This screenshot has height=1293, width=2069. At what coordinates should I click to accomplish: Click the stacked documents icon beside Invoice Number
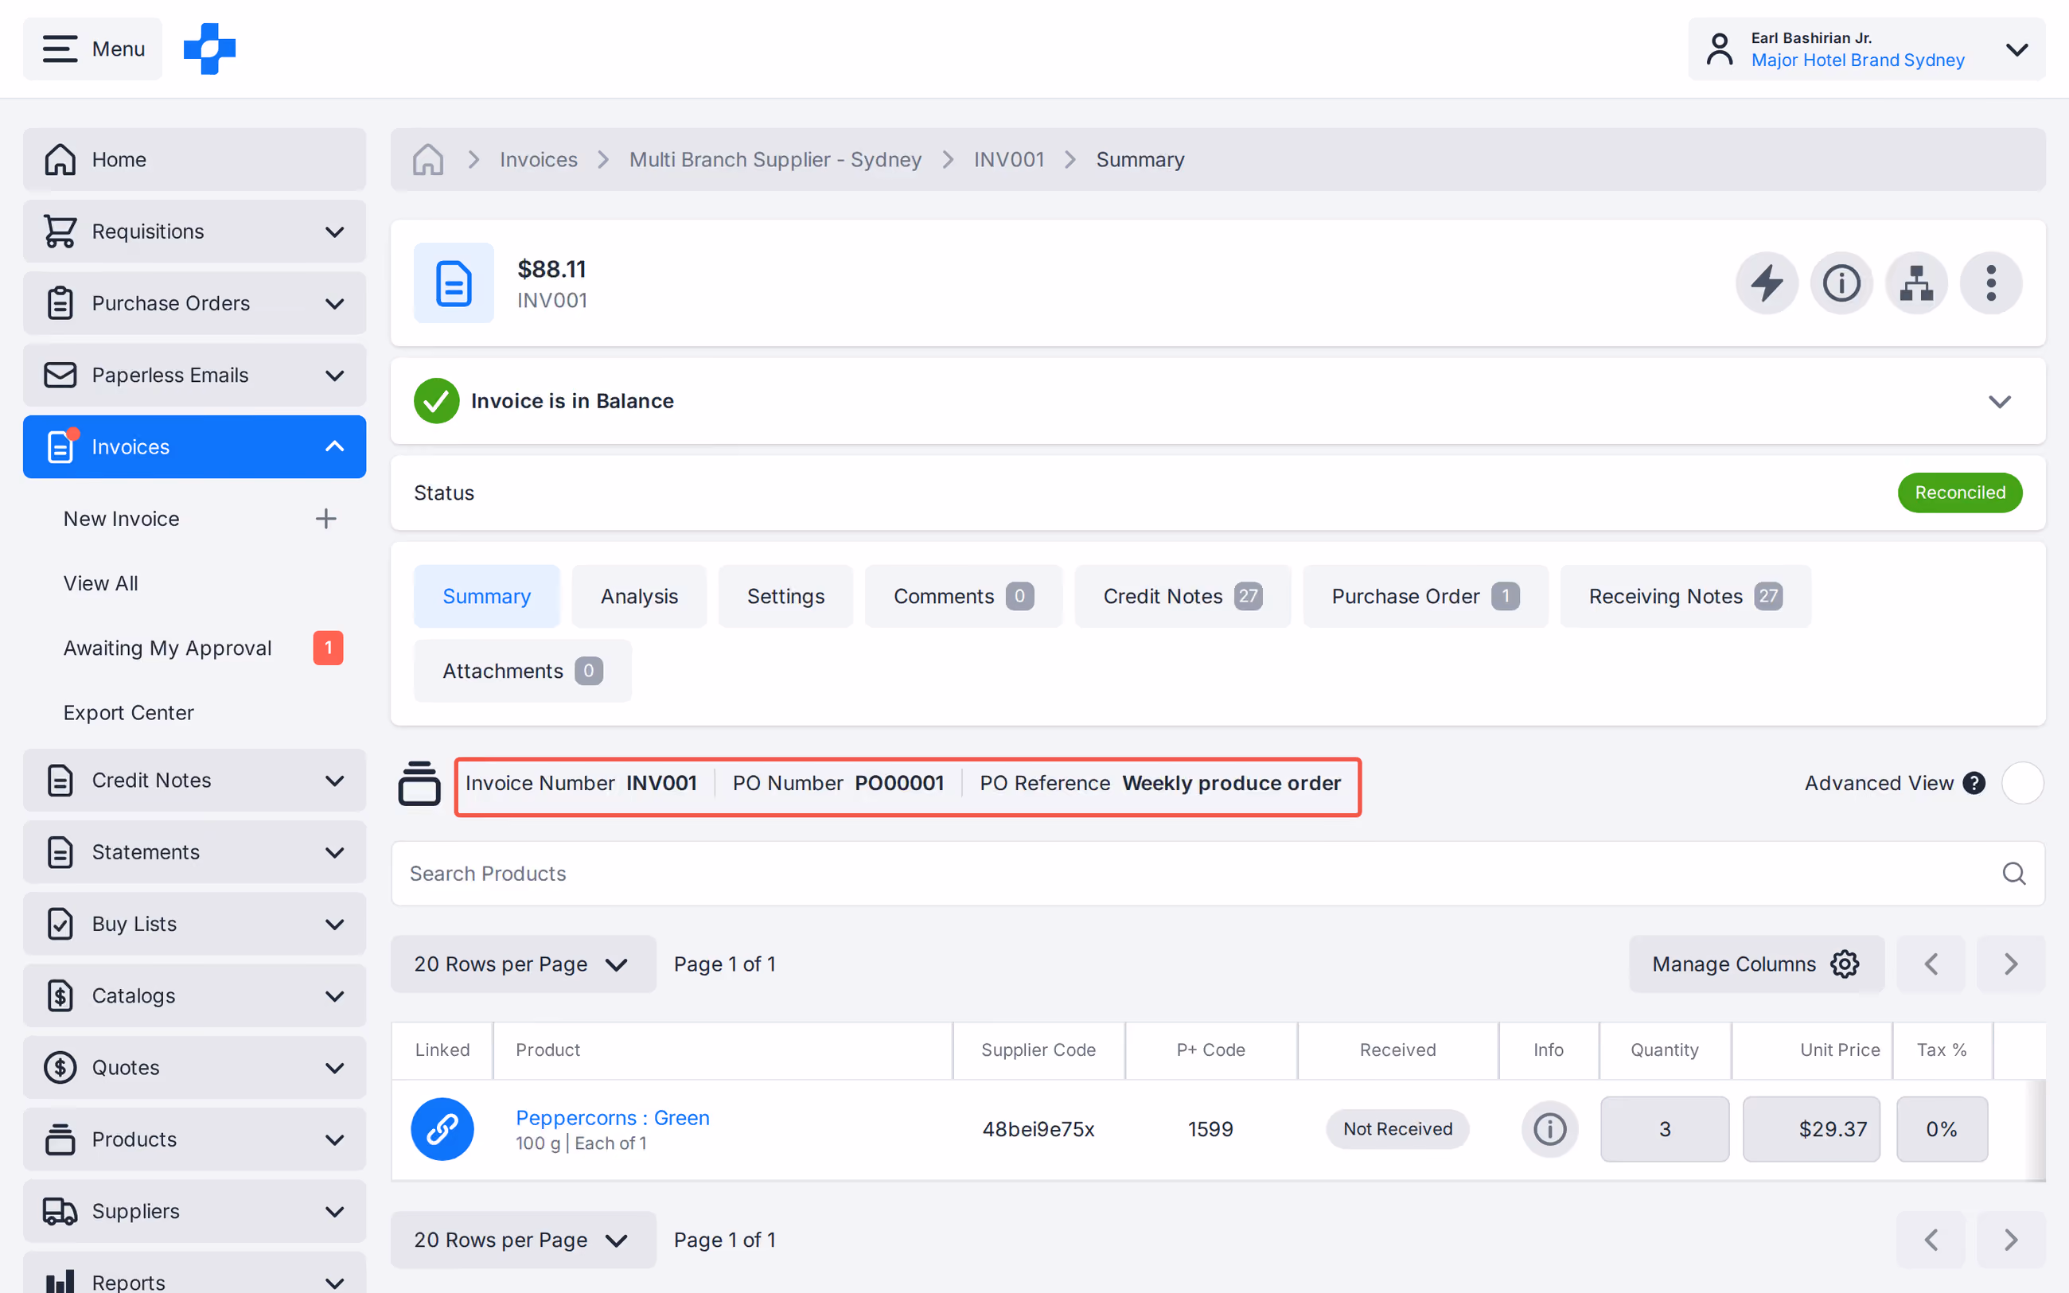(419, 783)
